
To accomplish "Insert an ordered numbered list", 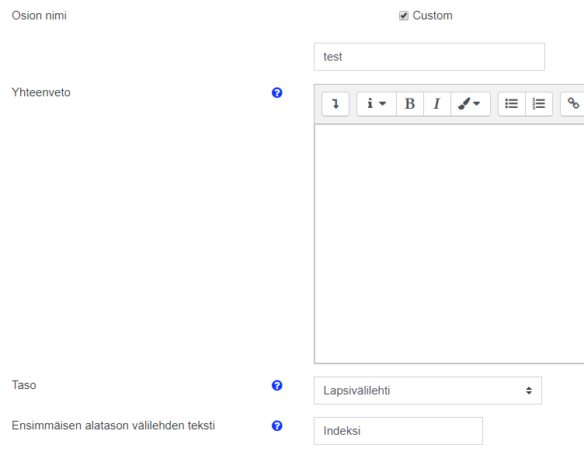I will [x=539, y=104].
